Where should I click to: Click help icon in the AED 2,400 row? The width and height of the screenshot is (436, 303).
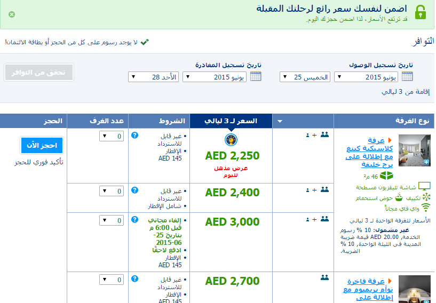point(134,190)
